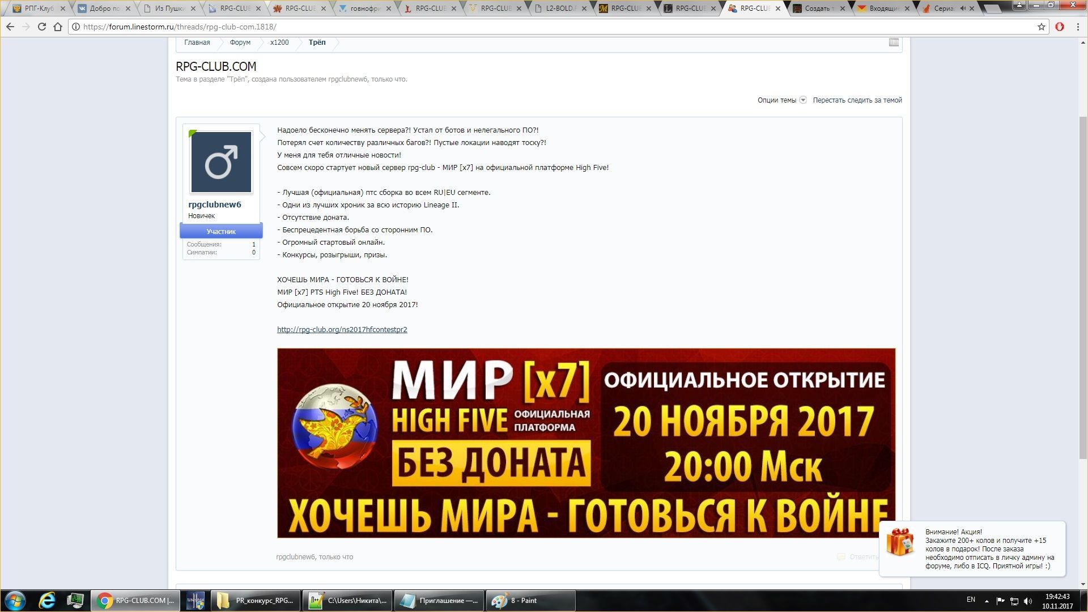The image size is (1088, 612).
Task: Open the rpg-club.org ns2017hfcontestpr2 link
Action: coord(342,330)
